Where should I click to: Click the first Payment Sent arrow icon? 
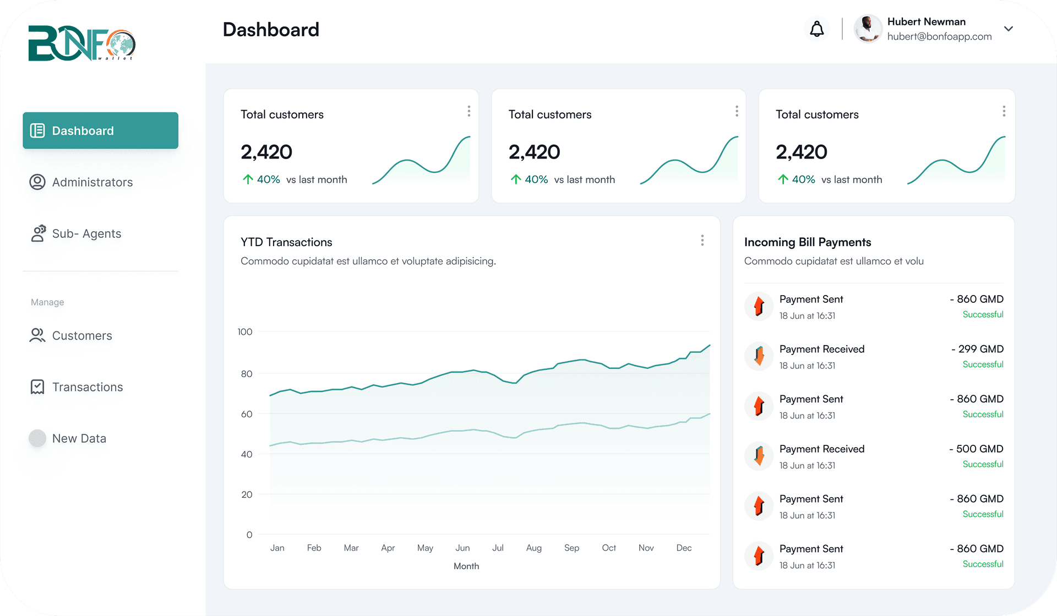click(x=759, y=306)
